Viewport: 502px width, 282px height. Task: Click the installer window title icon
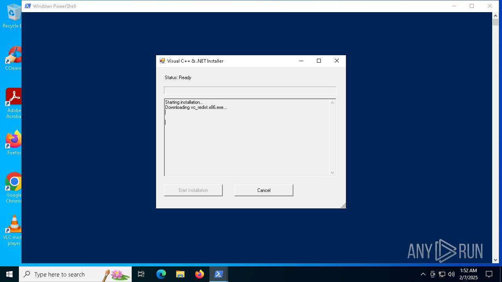click(x=162, y=61)
